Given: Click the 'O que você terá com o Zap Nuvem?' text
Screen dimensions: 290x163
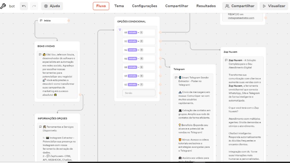Looking at the screenshot, I should [x=244, y=110].
